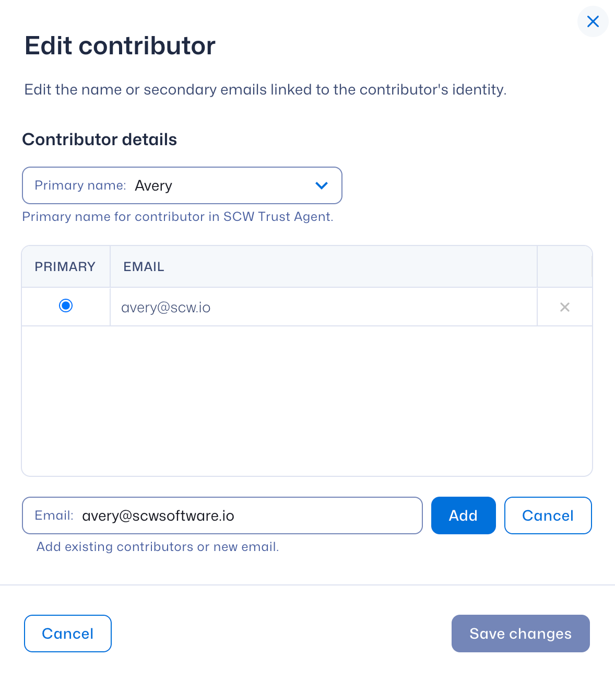Click the Save changes button

tap(521, 634)
